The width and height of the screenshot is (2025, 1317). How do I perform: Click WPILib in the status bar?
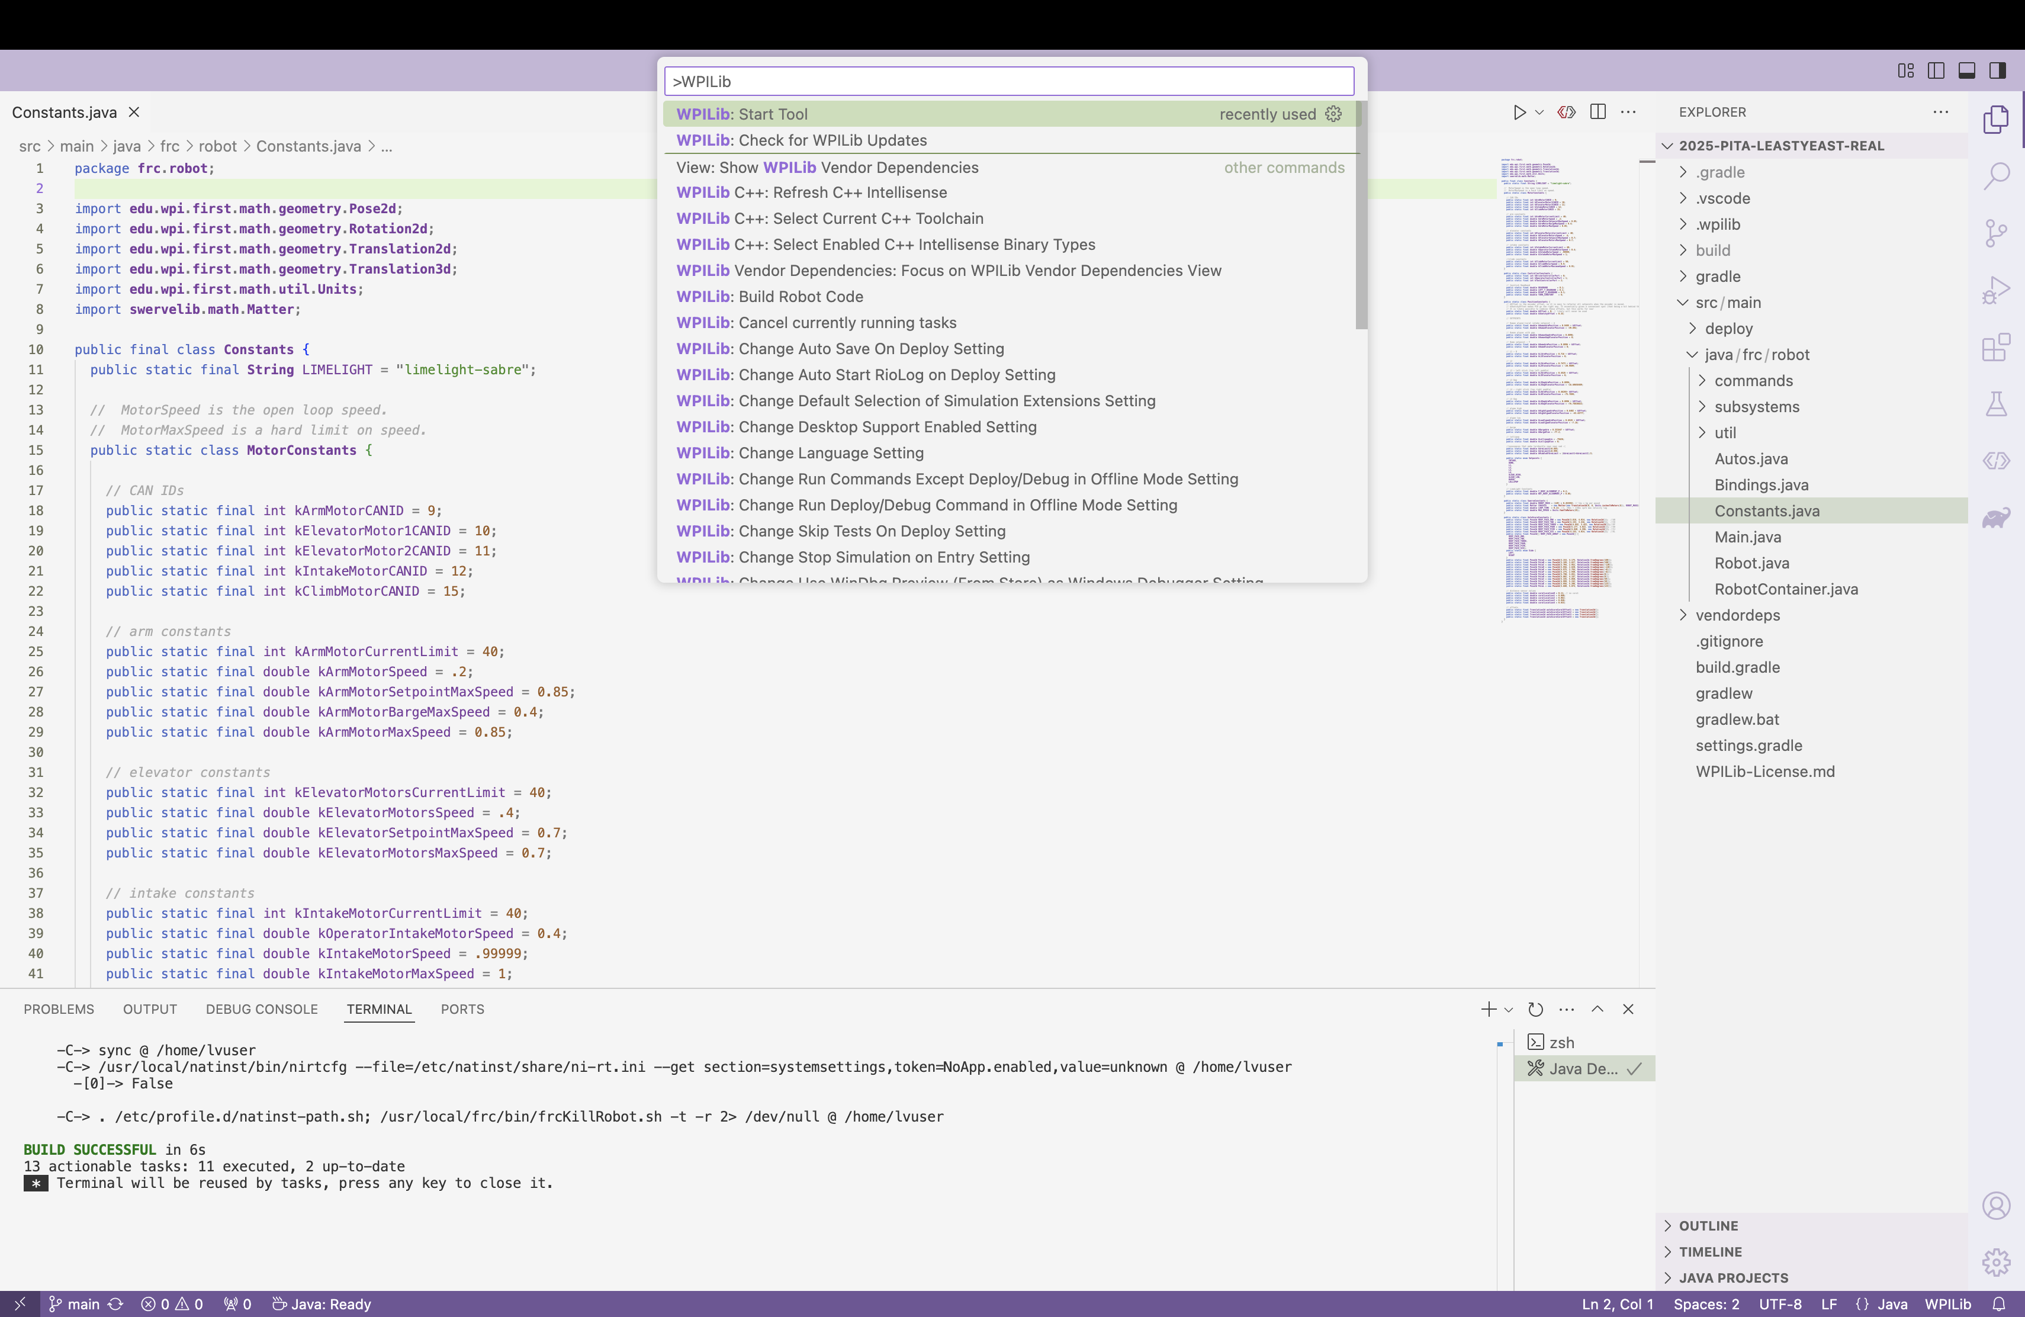coord(1947,1304)
